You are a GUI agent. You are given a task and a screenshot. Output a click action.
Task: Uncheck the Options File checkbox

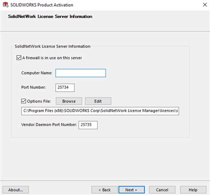(x=23, y=101)
